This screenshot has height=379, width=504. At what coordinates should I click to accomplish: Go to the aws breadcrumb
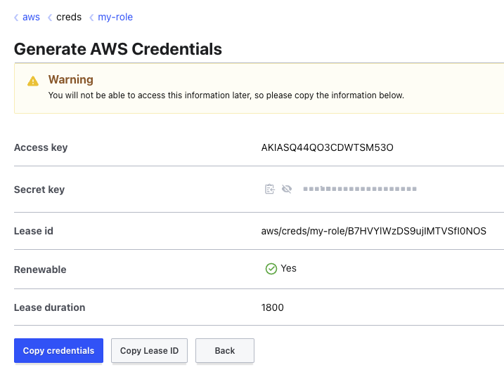tap(31, 17)
